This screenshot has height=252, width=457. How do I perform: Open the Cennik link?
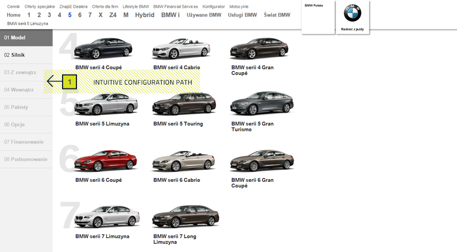pos(13,7)
